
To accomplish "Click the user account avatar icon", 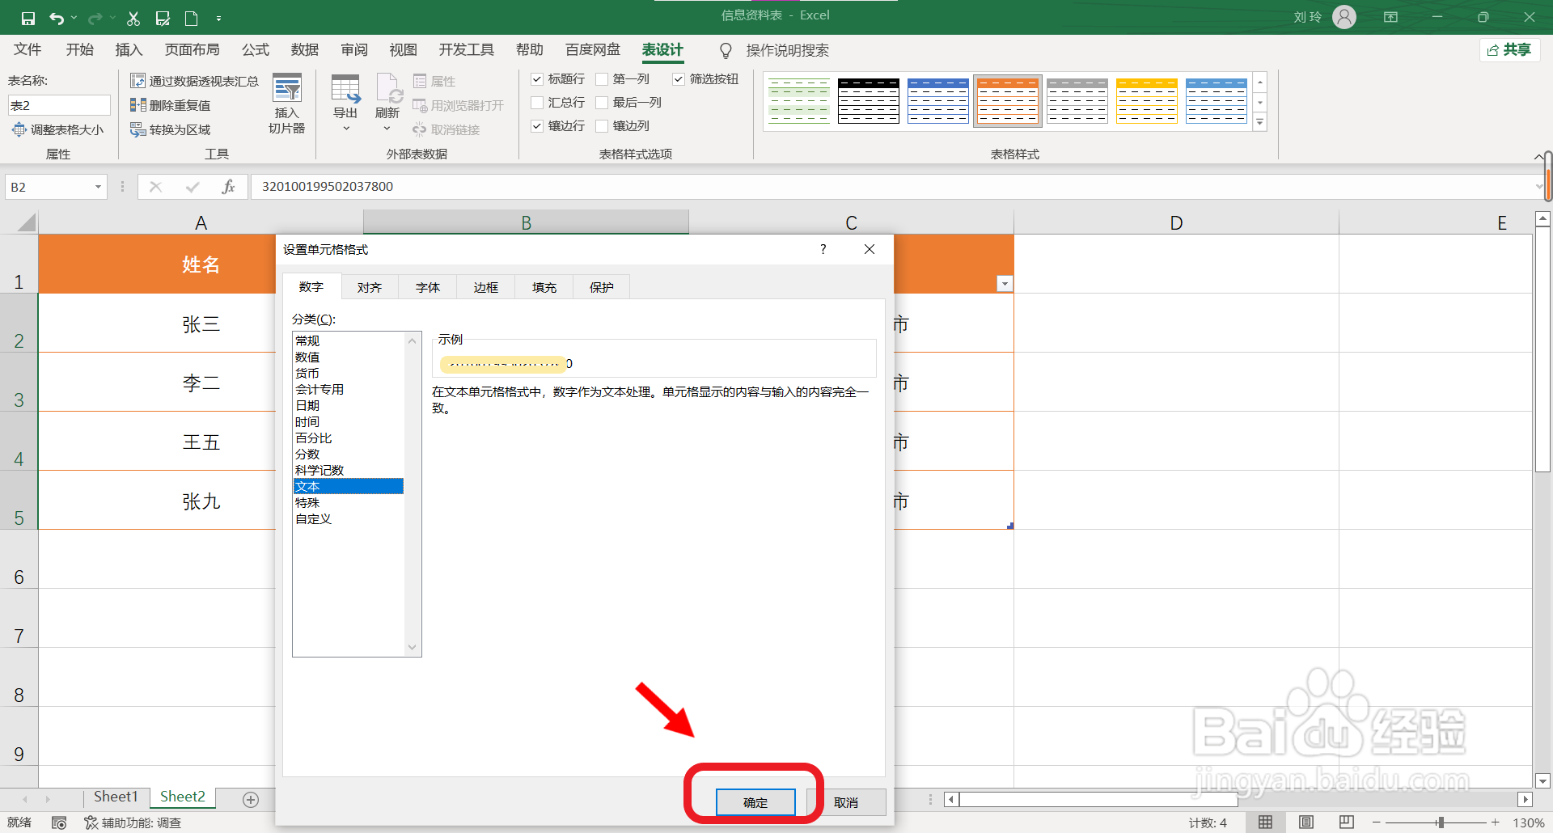I will coord(1344,17).
